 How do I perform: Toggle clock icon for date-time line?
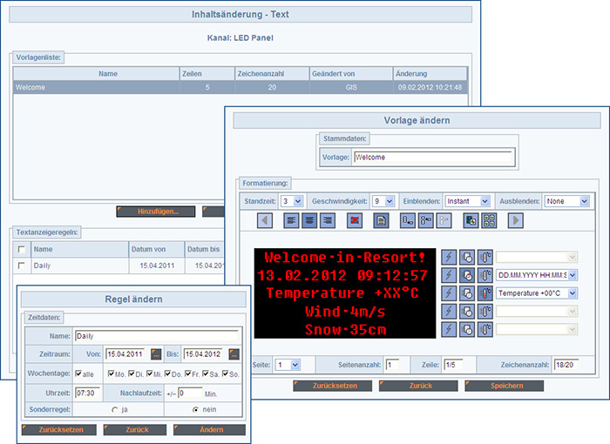coord(467,275)
